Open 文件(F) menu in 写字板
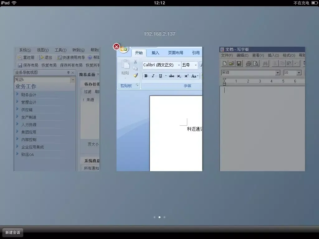Screen dimensions: 319x239 (x=227, y=55)
